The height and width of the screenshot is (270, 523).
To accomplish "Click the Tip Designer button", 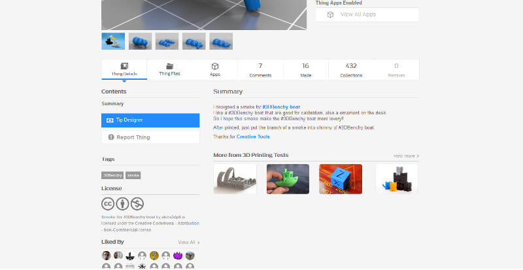I will [x=150, y=120].
